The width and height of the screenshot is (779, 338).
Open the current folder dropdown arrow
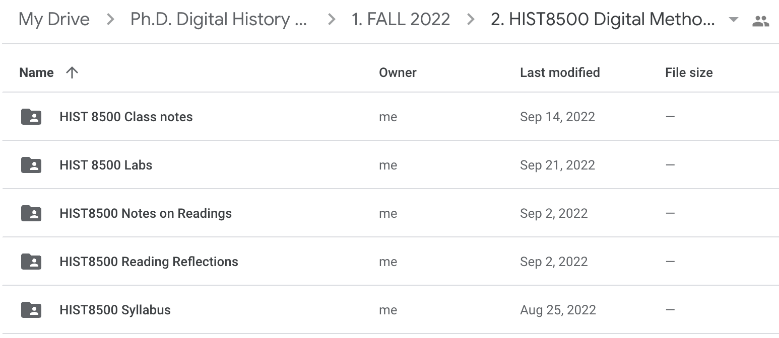734,20
